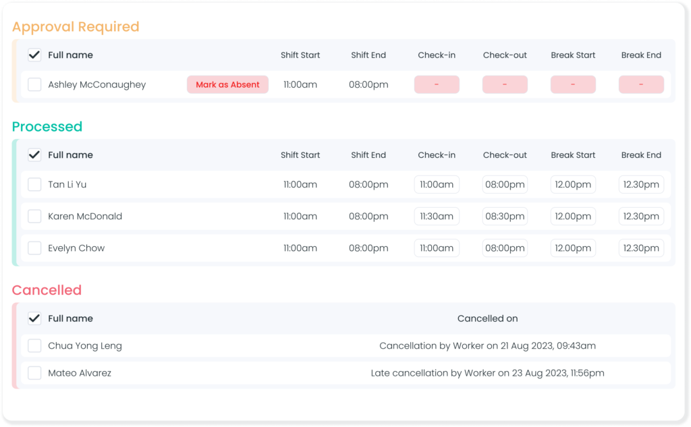The image size is (691, 427).
Task: Modify Evelyn Chow's Break End time
Action: coord(641,248)
